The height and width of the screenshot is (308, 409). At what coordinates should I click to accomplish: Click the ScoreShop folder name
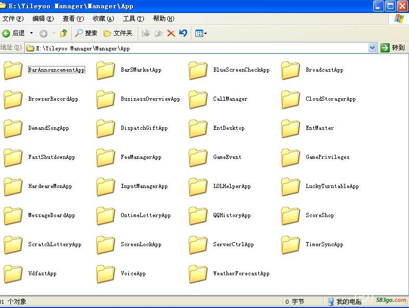(x=320, y=216)
